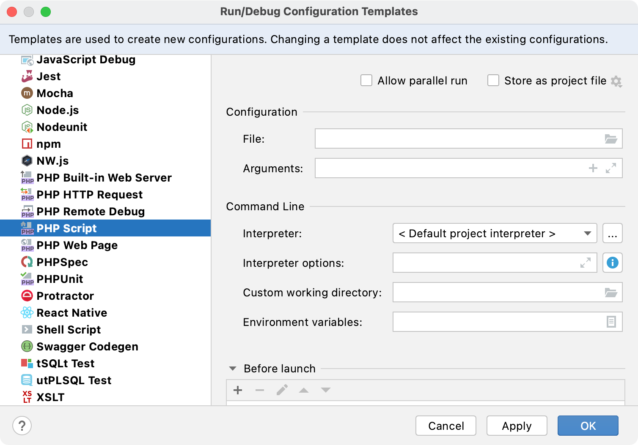Viewport: 638px width, 445px height.
Task: Click the PHPUnit template icon
Action: tap(27, 279)
